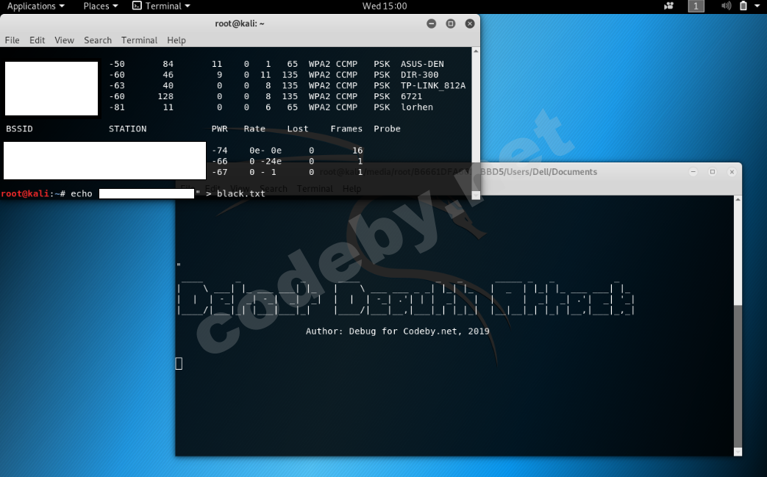Screen dimensions: 767x477
Task: Click the screen recording camera icon
Action: pos(668,6)
